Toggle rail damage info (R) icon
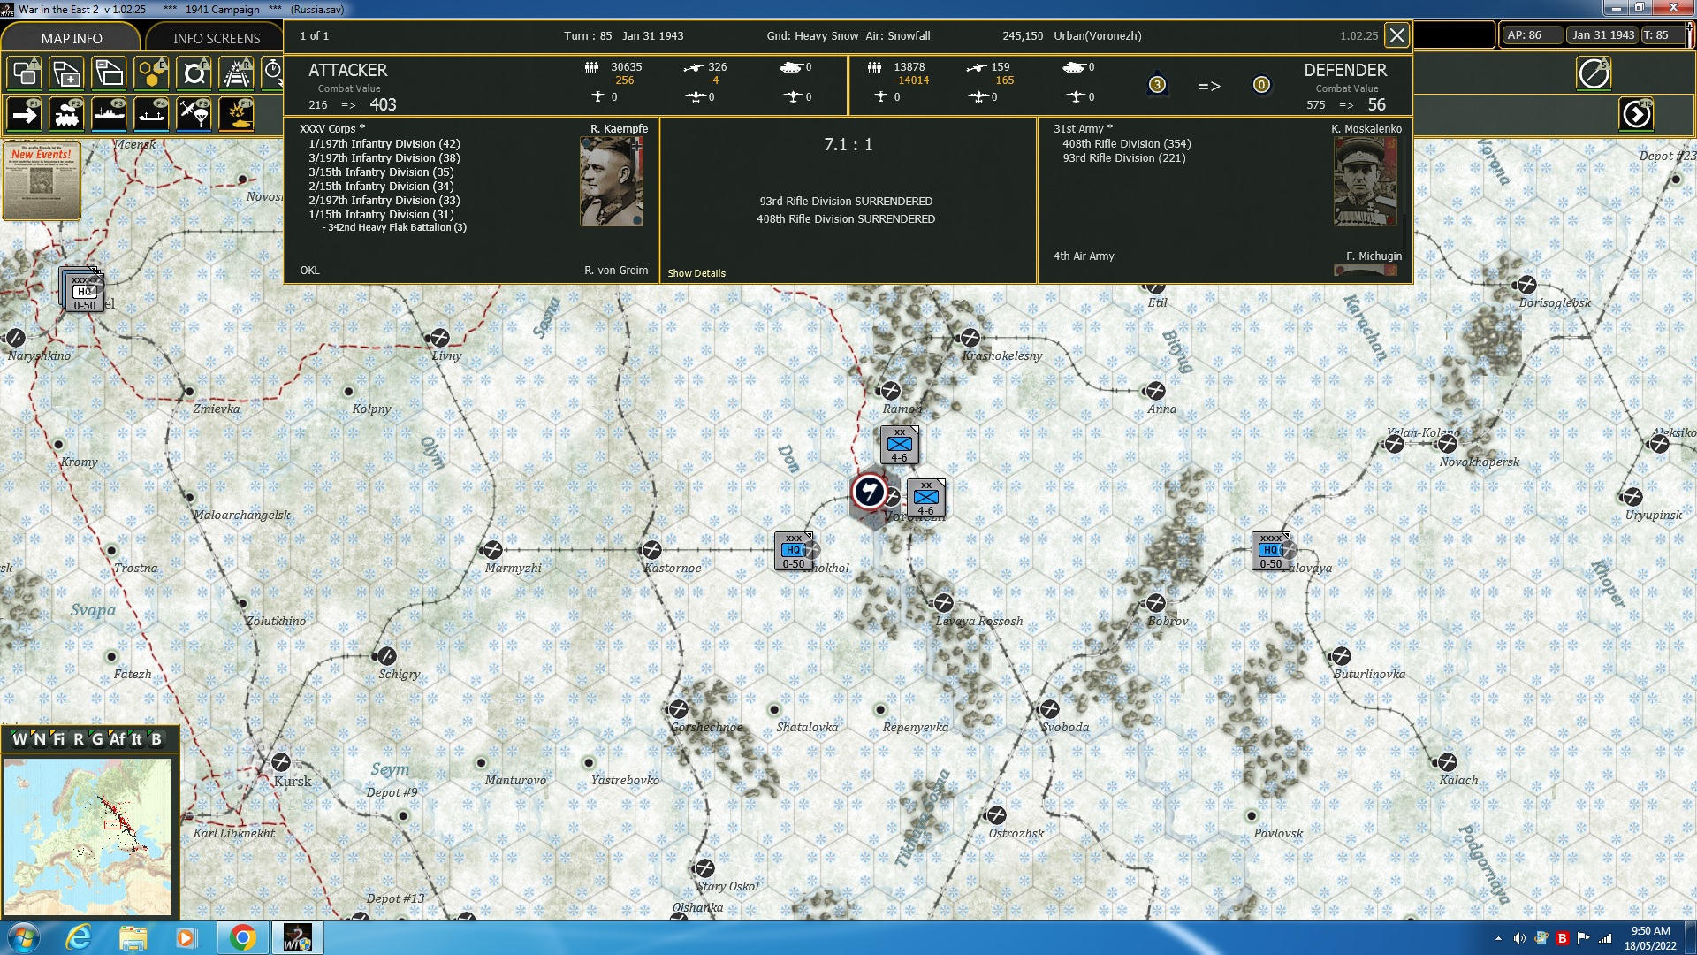The height and width of the screenshot is (955, 1697). [x=237, y=73]
